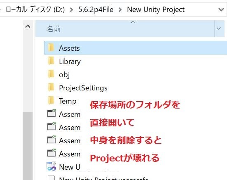Click the Temp folder icon

[51, 100]
